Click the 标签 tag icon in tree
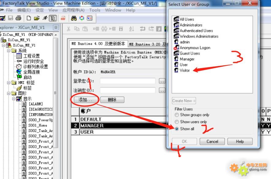This screenshot has width=271, height=179. (19, 88)
